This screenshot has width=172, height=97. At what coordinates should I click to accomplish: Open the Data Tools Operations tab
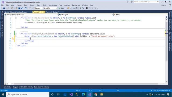coord(41,87)
